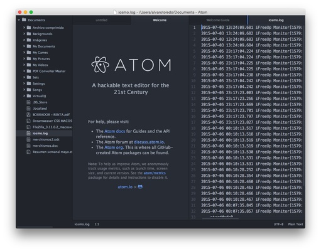Click line number 1 in the gutter
Screen dimensions: 321x251
click(194, 28)
